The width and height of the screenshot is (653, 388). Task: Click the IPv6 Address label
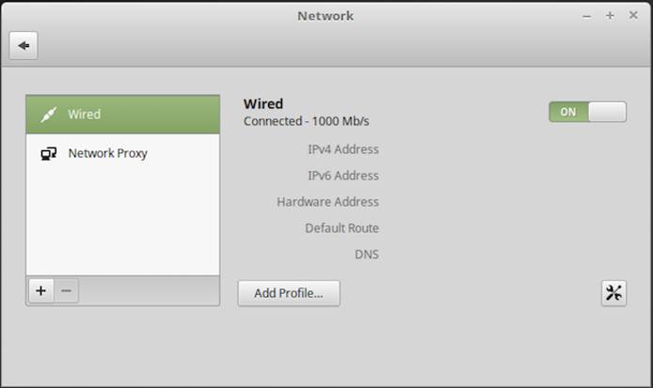tap(342, 176)
